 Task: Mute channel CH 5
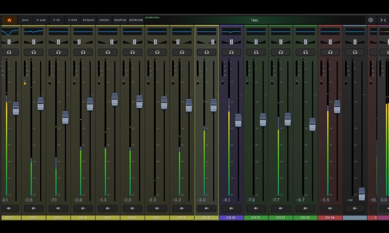(108, 208)
